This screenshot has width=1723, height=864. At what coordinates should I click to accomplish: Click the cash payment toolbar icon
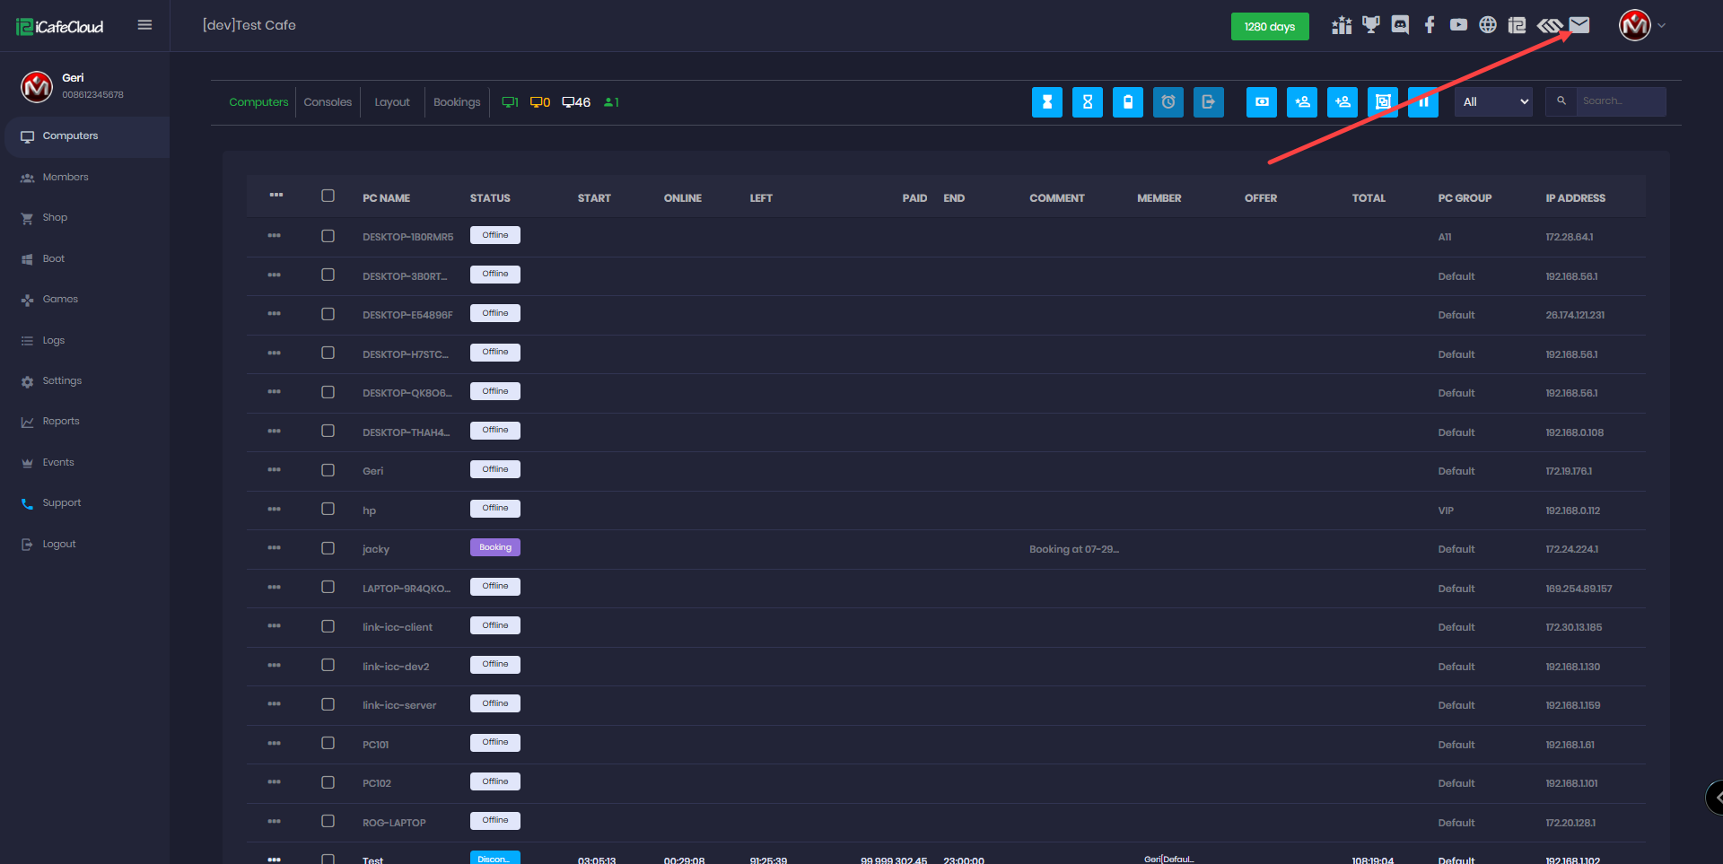point(1261,102)
